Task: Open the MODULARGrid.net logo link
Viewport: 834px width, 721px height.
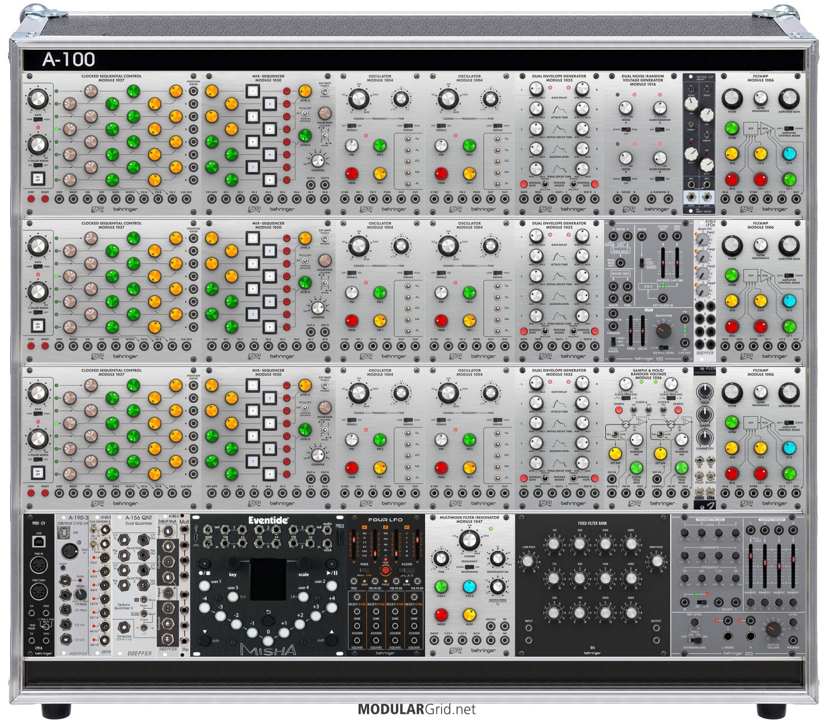Action: [416, 709]
